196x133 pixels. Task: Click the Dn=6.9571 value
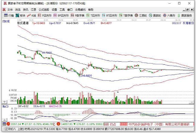coord(89,23)
